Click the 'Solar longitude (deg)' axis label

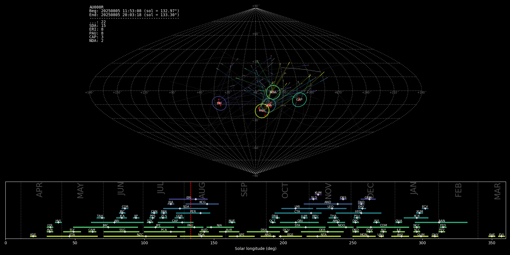click(256, 248)
